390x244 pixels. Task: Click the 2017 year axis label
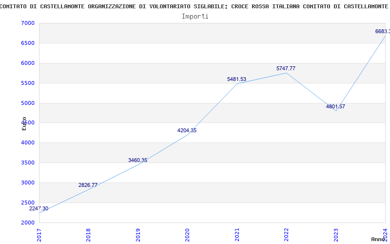(39, 235)
